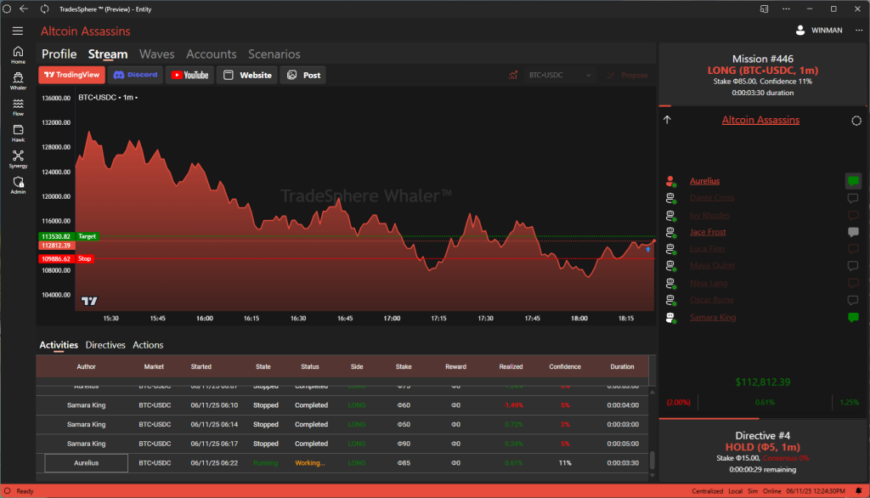Open the Whaler sidebar section
This screenshot has width=870, height=498.
click(18, 79)
